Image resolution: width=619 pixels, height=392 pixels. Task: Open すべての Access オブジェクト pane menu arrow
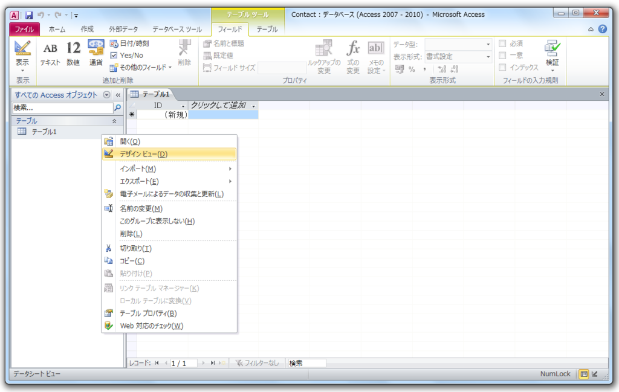click(x=106, y=95)
